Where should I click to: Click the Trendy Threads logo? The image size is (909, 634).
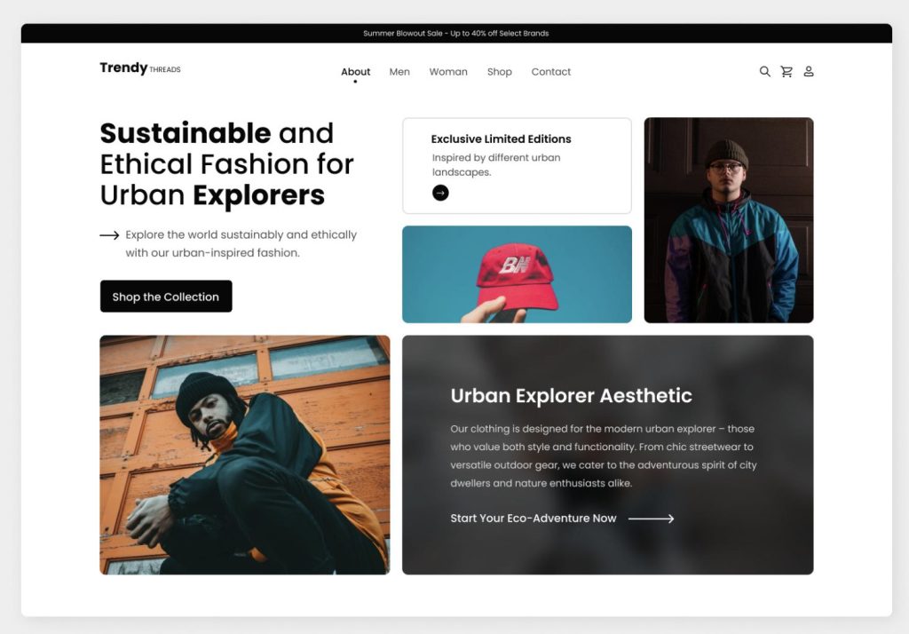pos(139,67)
